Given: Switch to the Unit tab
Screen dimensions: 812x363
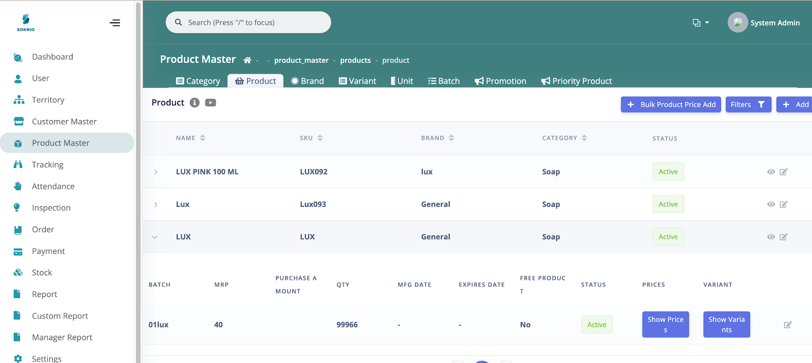Looking at the screenshot, I should pyautogui.click(x=402, y=81).
